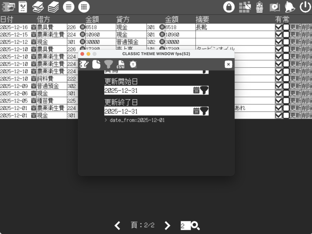
Task: Click the CSV export icon
Action: (x=121, y=64)
